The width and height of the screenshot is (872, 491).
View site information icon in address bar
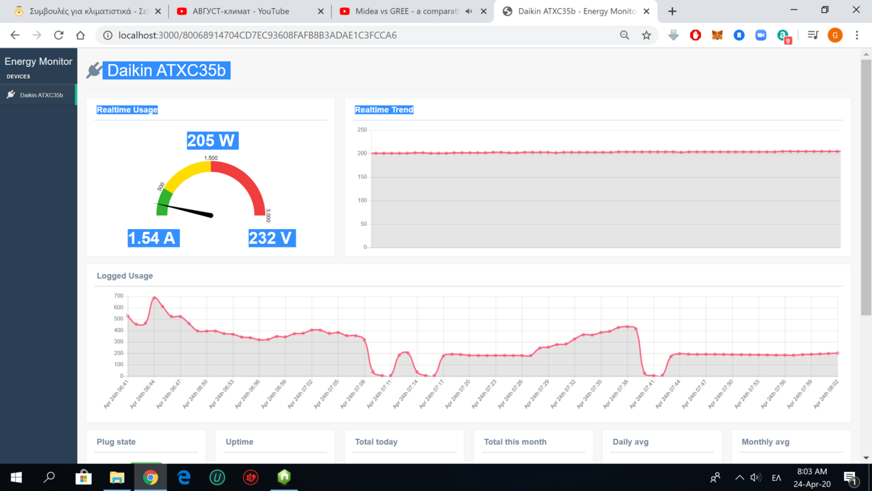point(108,35)
